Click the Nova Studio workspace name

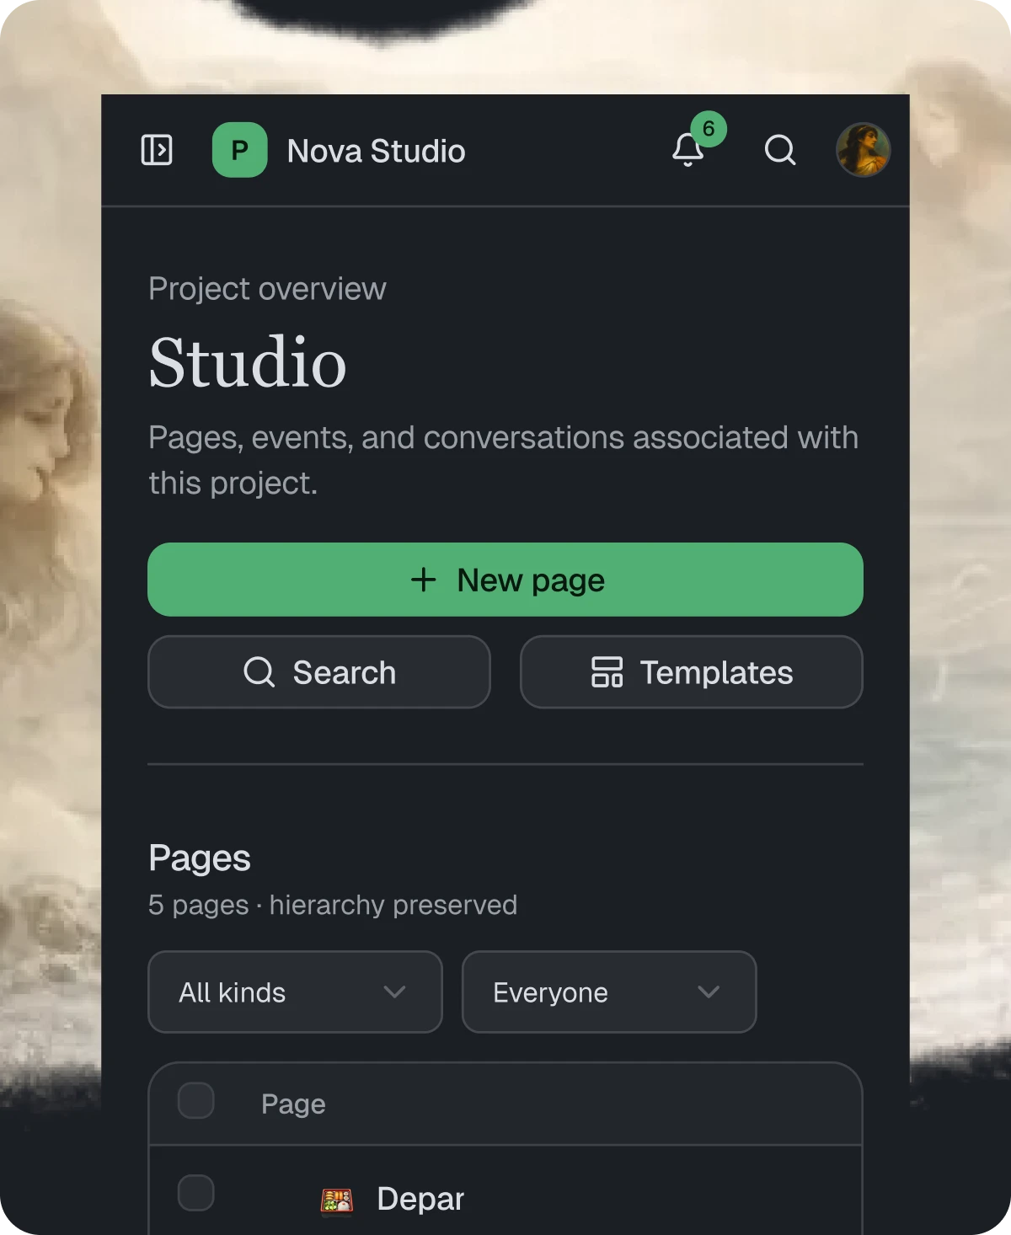(376, 151)
